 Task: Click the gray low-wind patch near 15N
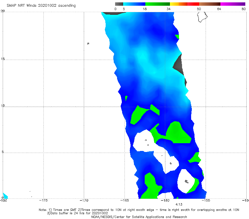tap(178, 65)
